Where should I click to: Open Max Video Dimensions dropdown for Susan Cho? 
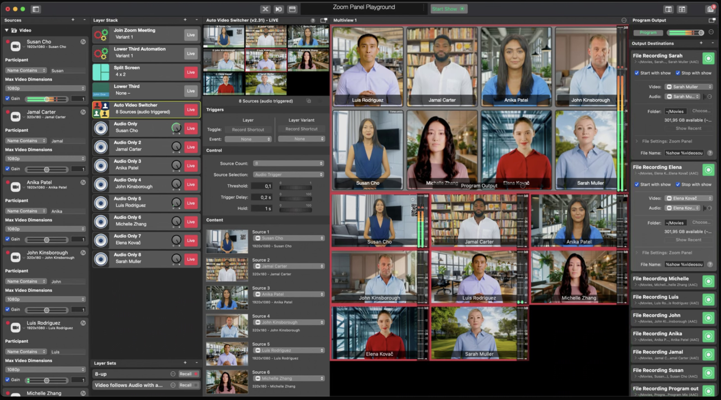point(45,88)
